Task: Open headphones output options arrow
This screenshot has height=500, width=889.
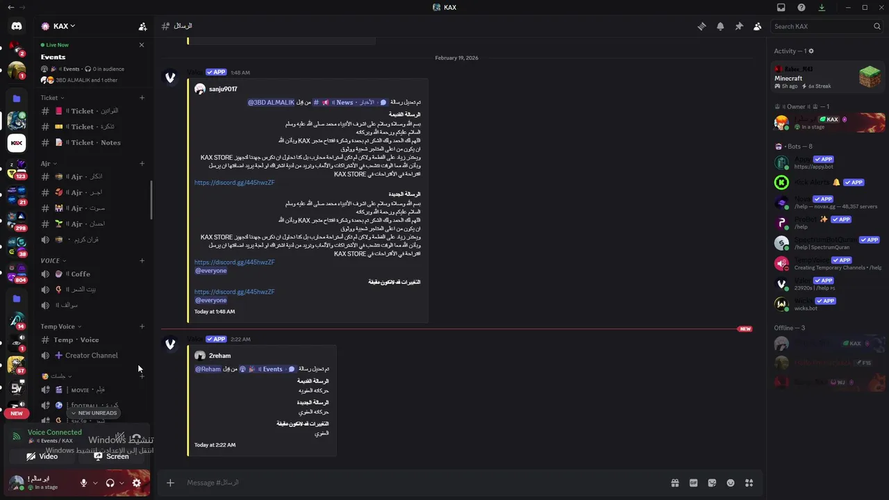Action: click(x=122, y=483)
